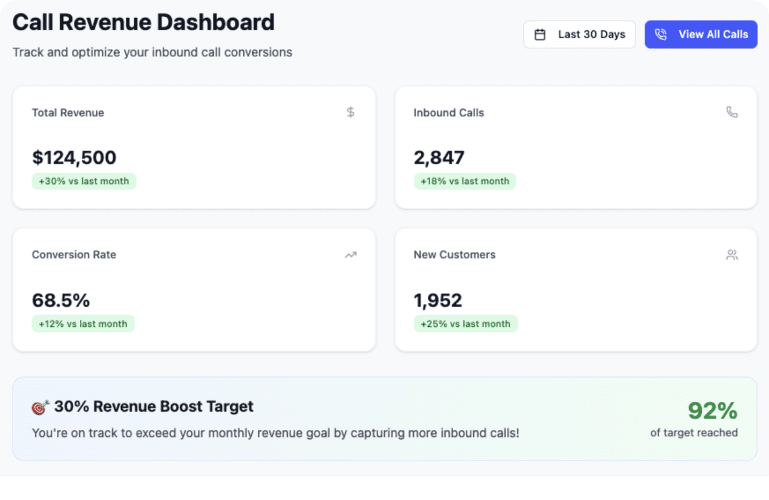Image resolution: width=769 pixels, height=500 pixels.
Task: Toggle the +12% badge under Conversion Rate
Action: click(x=83, y=323)
